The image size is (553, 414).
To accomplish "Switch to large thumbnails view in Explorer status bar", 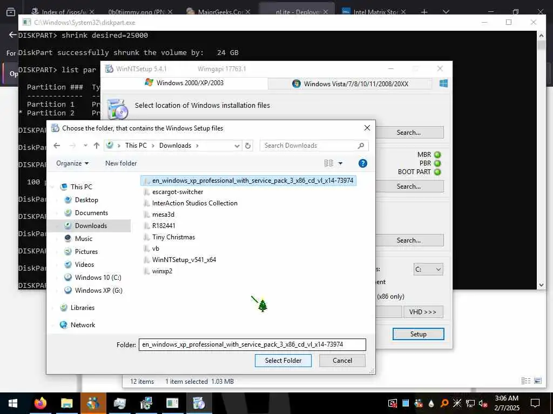I will [x=538, y=381].
